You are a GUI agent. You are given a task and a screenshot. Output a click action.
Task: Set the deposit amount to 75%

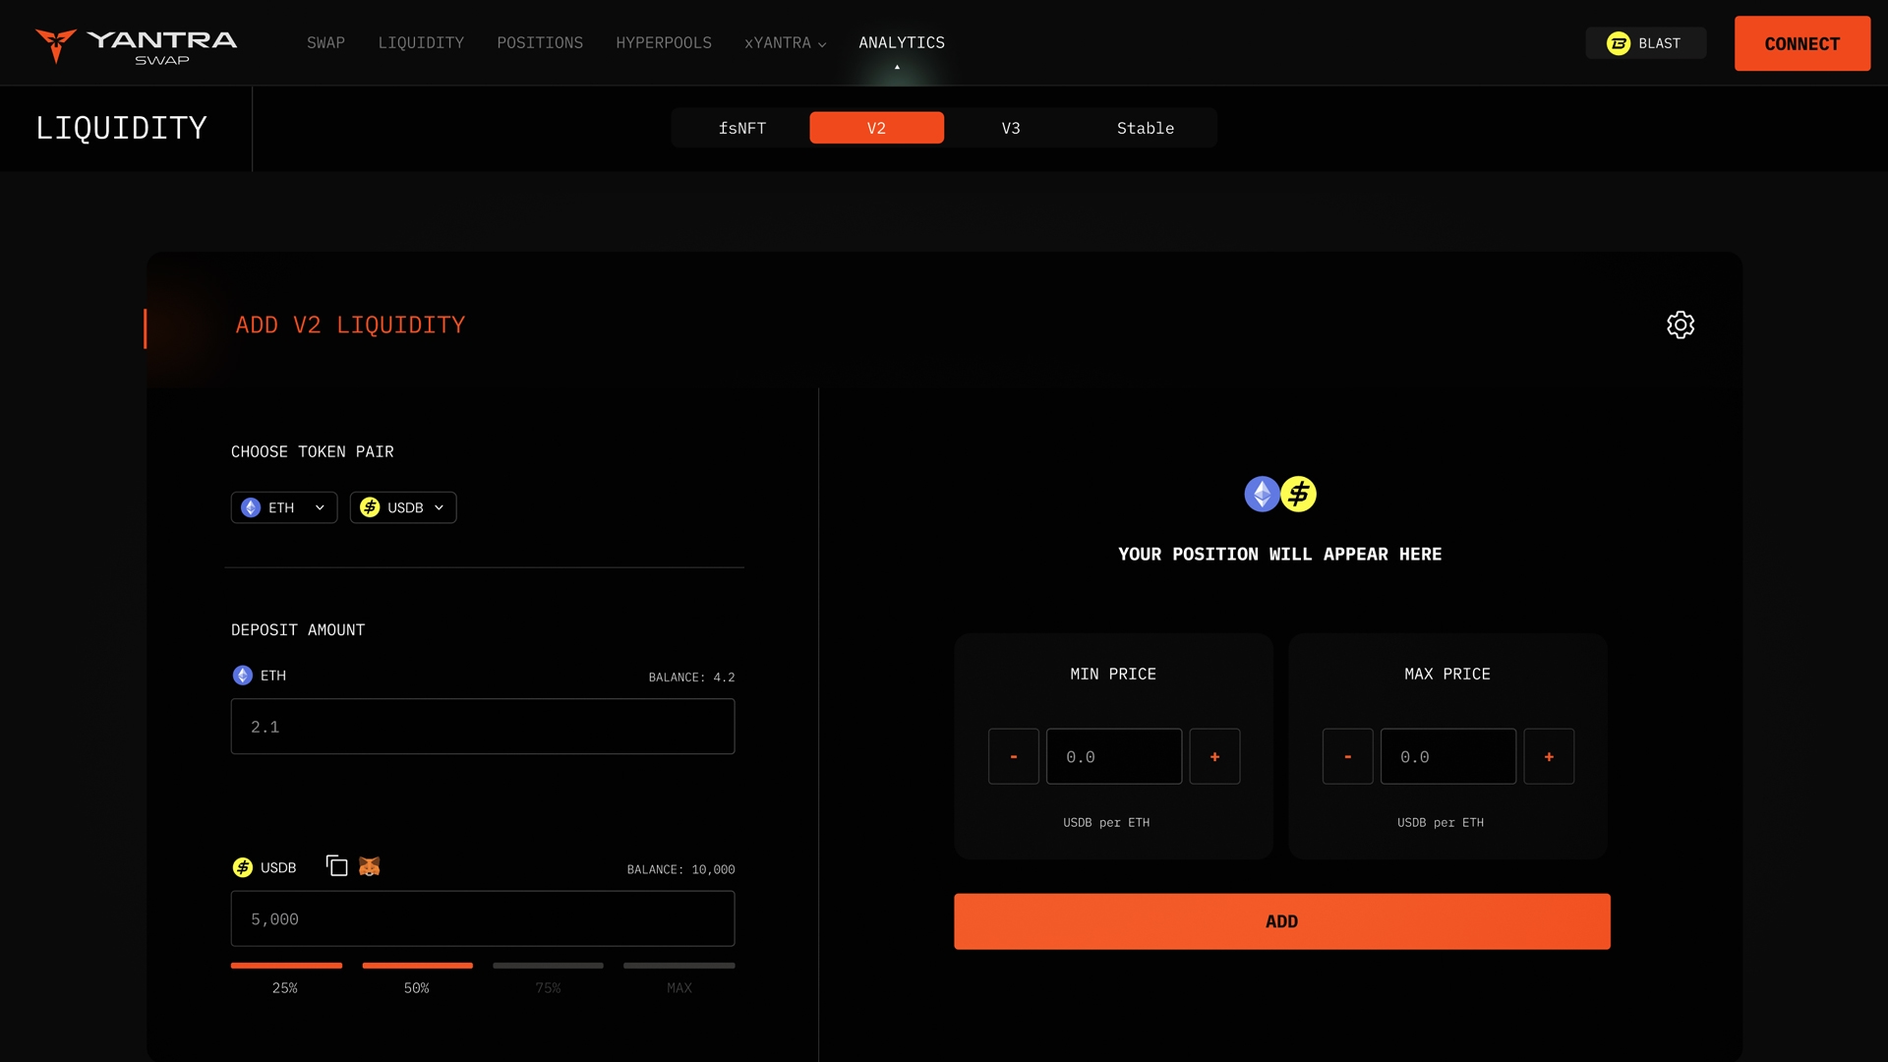(548, 975)
